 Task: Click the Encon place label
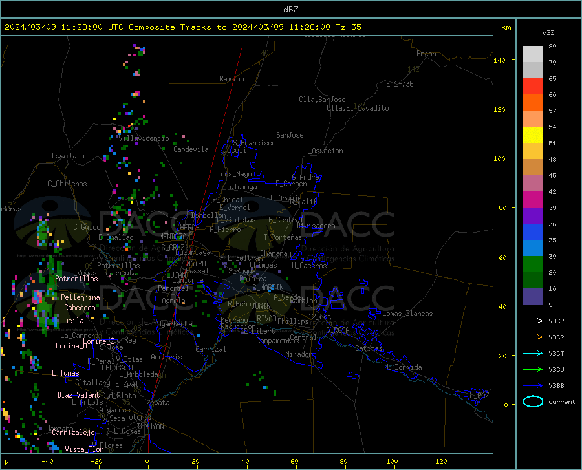click(426, 54)
